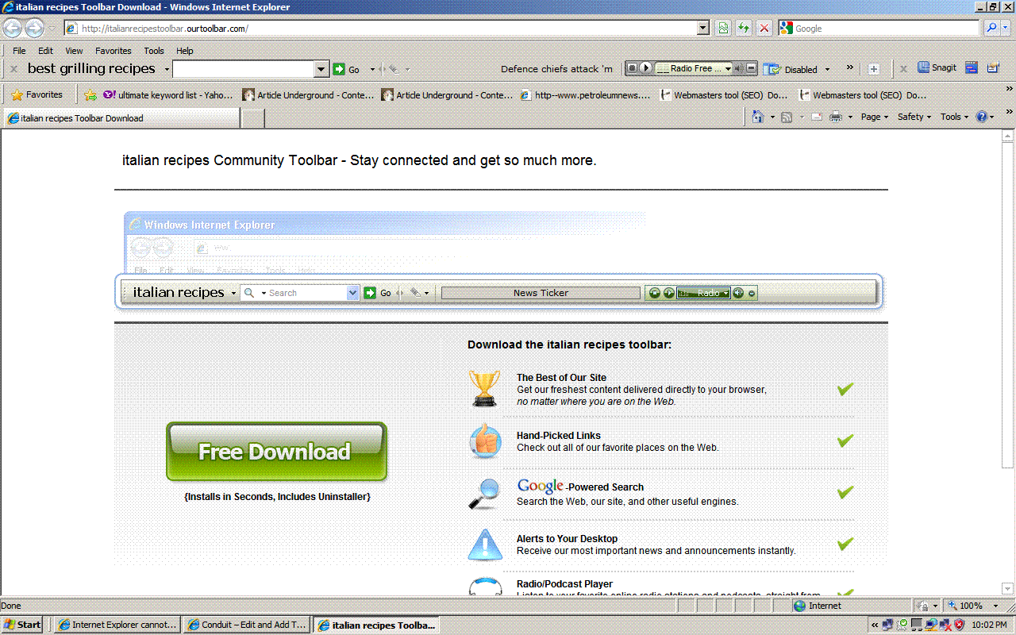Expand the Safety menu dropdown
1016x635 pixels.
tap(914, 117)
